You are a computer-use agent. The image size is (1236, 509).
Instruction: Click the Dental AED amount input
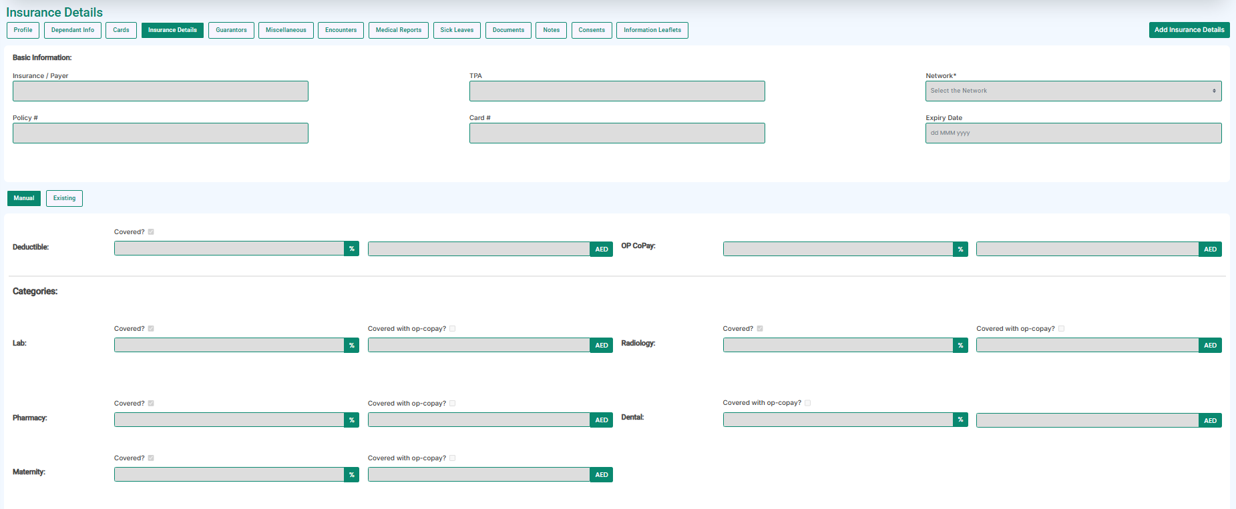1088,421
